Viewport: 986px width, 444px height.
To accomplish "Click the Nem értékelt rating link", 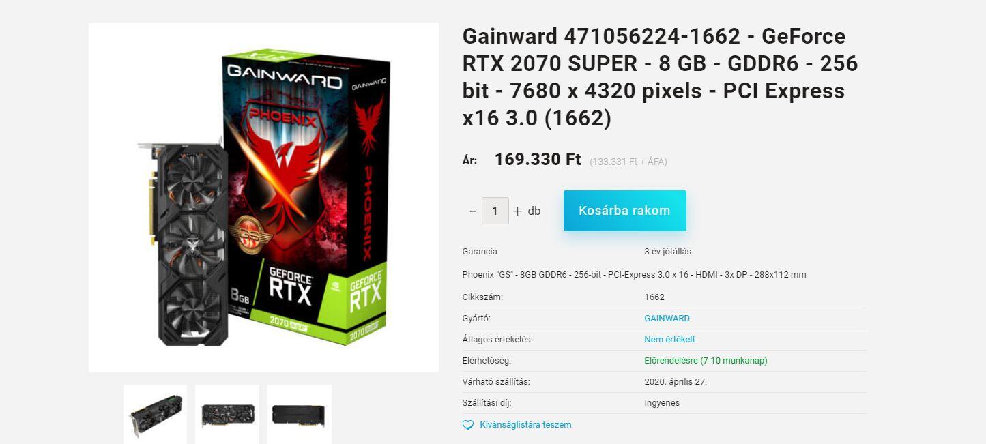I will (x=669, y=340).
